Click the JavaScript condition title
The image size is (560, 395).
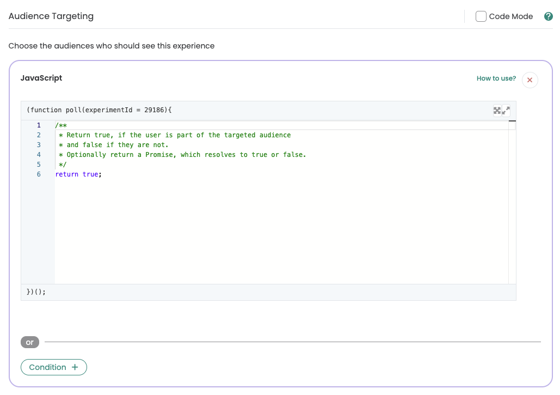pyautogui.click(x=41, y=78)
